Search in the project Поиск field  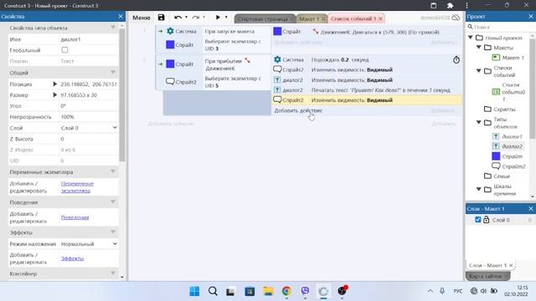click(x=501, y=27)
